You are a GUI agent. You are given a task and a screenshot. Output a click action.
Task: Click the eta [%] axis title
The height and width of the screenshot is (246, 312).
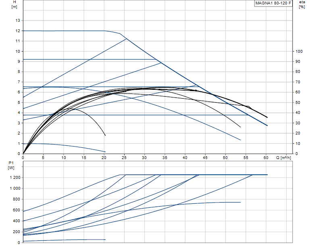coord(302,5)
